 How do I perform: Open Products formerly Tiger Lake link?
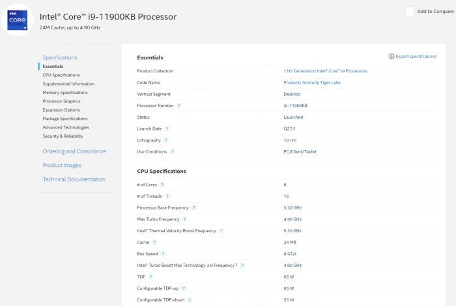(312, 82)
